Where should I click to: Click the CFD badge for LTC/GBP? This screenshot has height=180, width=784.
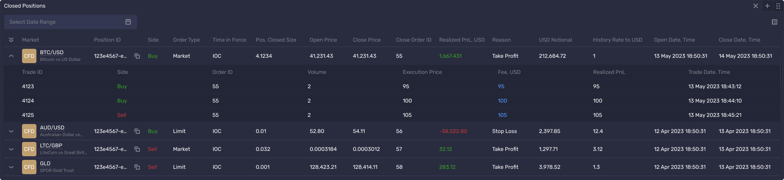pyautogui.click(x=29, y=149)
